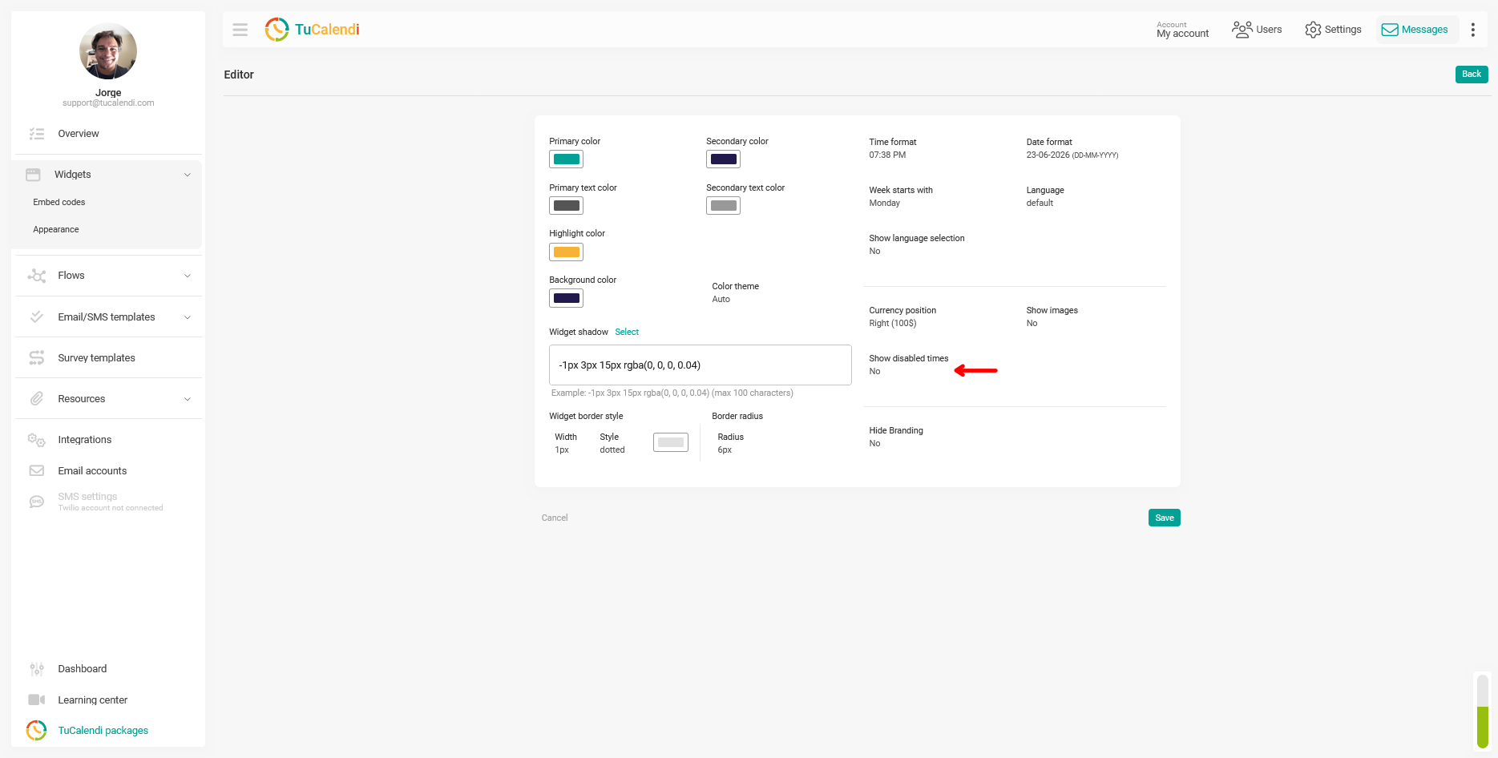Open Users icon in top bar

coord(1242,30)
